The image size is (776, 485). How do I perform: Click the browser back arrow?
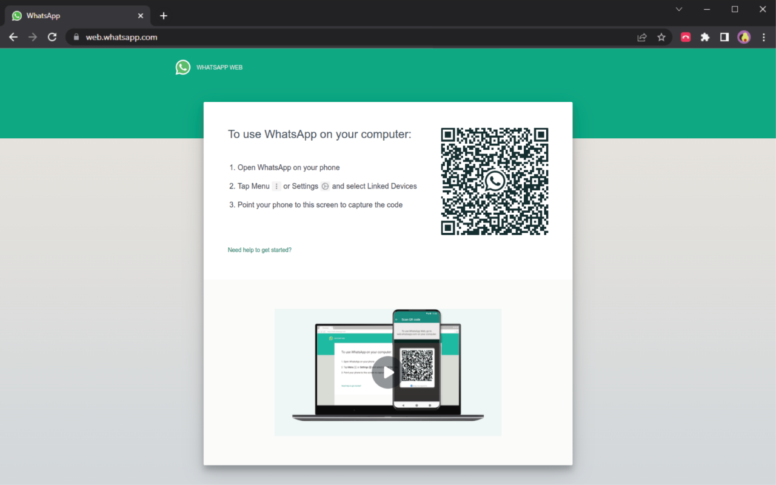point(13,37)
